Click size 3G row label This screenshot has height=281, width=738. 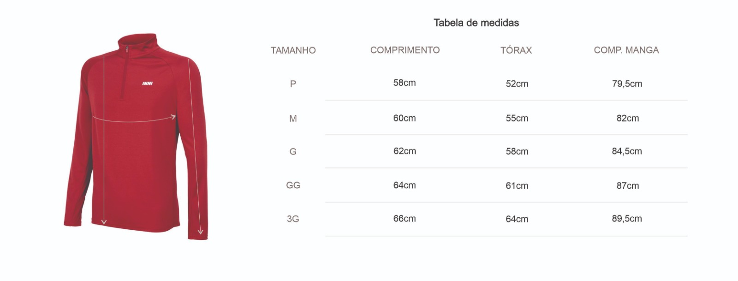point(293,219)
